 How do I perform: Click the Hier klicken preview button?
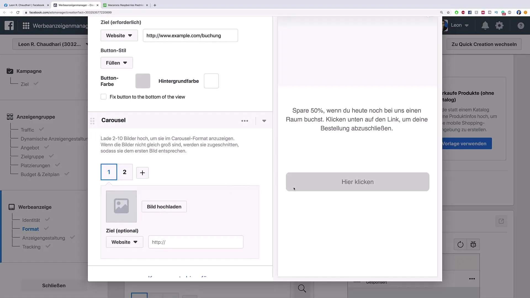pyautogui.click(x=358, y=181)
